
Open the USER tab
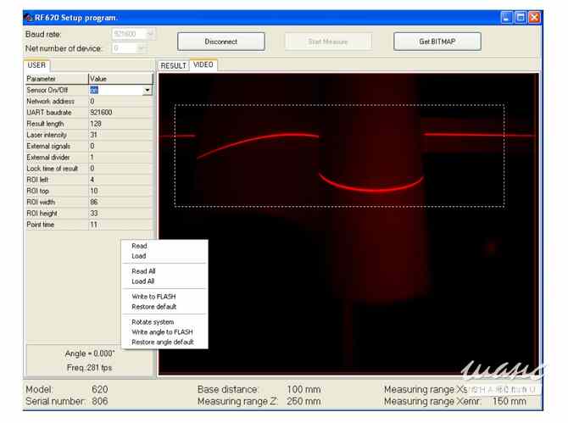[36, 64]
